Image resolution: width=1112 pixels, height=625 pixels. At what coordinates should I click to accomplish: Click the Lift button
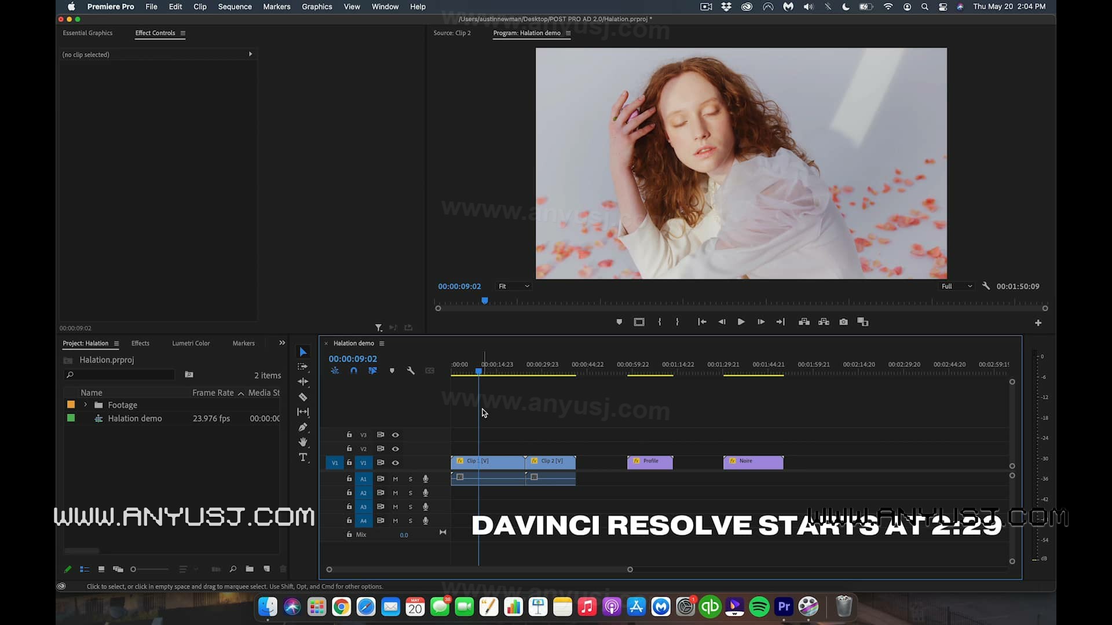point(804,322)
